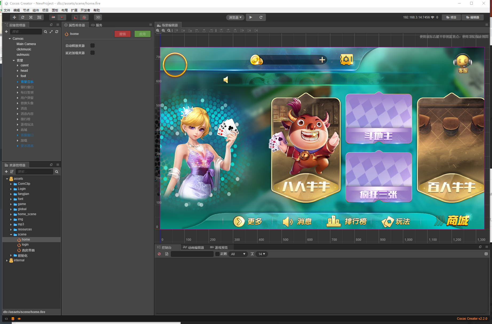Open the 文件 menu
This screenshot has height=324, width=492.
[x=7, y=10]
